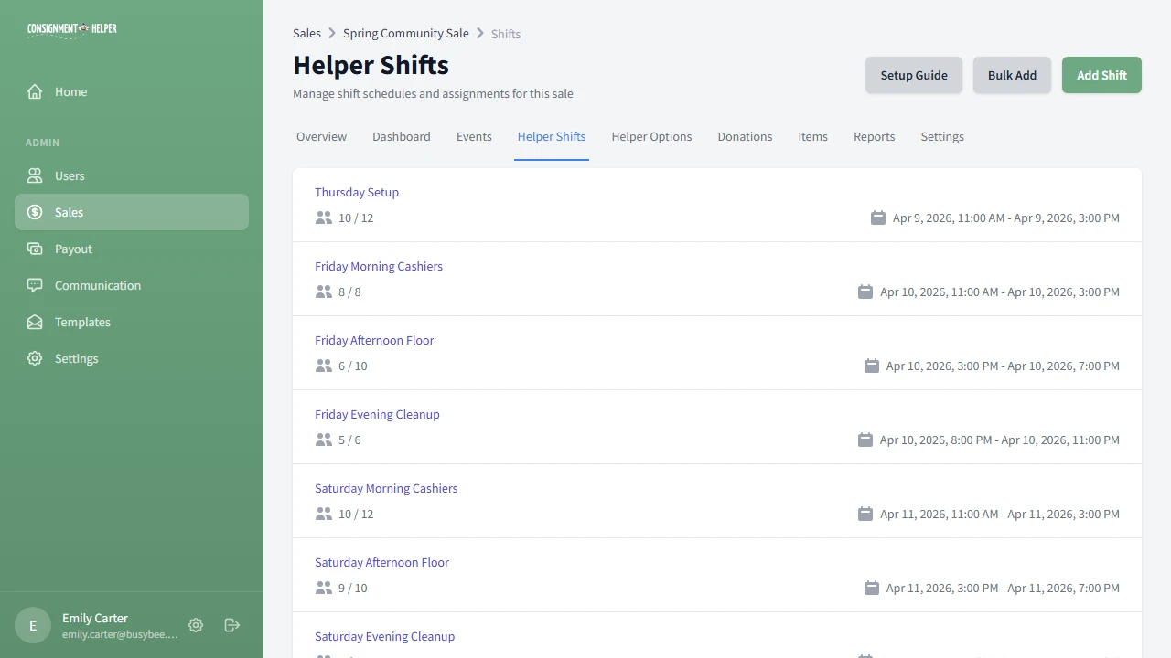Click the Consignment Helper logo

pos(71,28)
